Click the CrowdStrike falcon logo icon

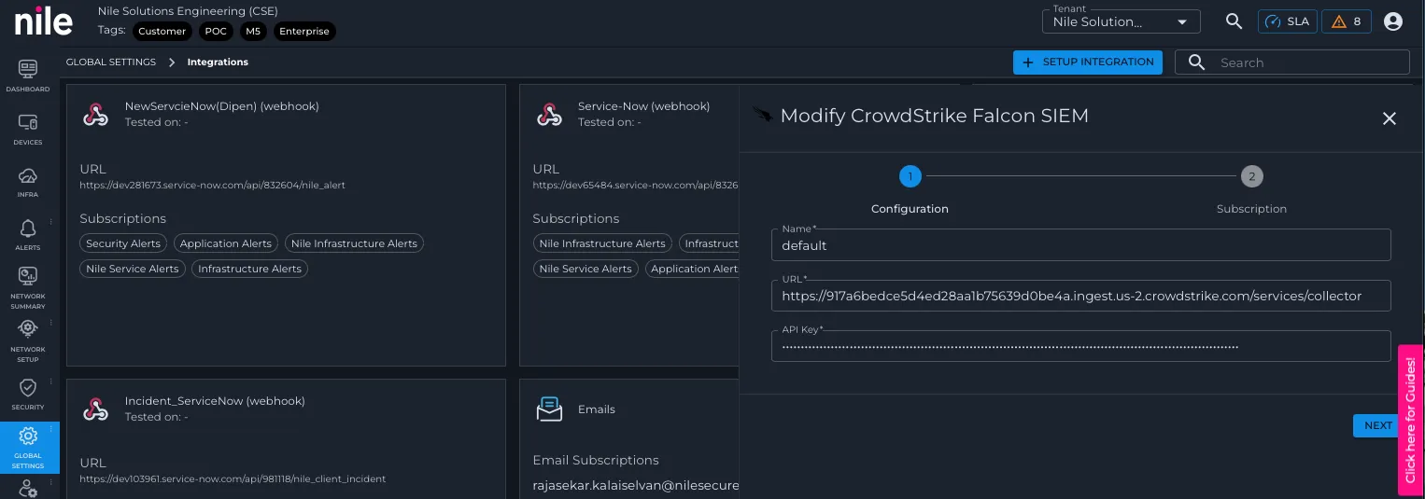click(762, 116)
